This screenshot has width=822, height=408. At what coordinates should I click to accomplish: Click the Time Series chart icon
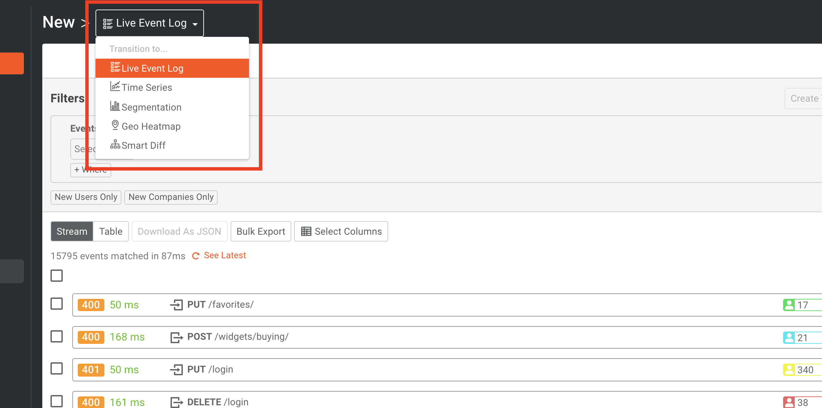coord(115,87)
